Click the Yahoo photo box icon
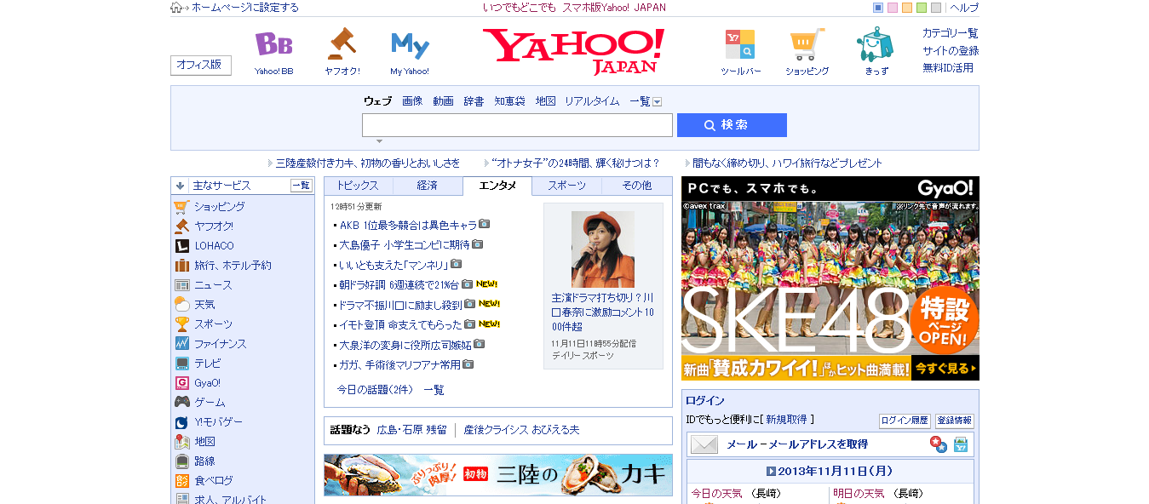 [961, 444]
